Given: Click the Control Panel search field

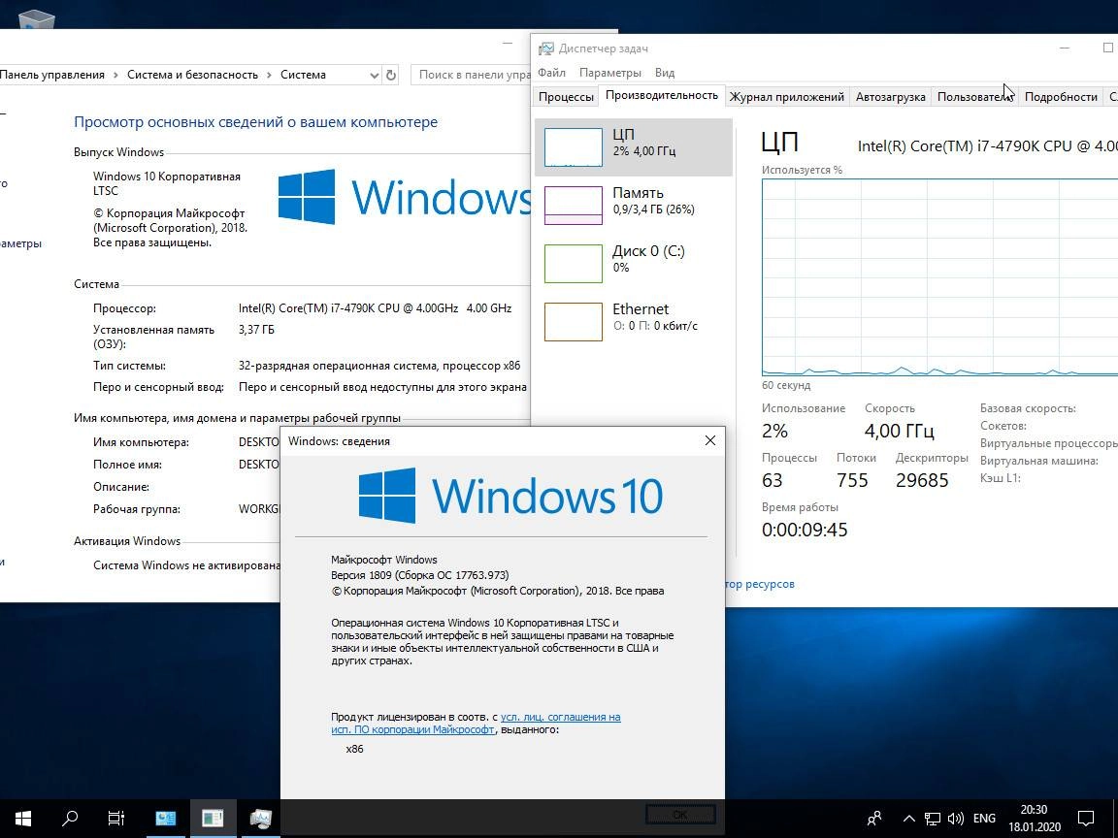Looking at the screenshot, I should (472, 75).
